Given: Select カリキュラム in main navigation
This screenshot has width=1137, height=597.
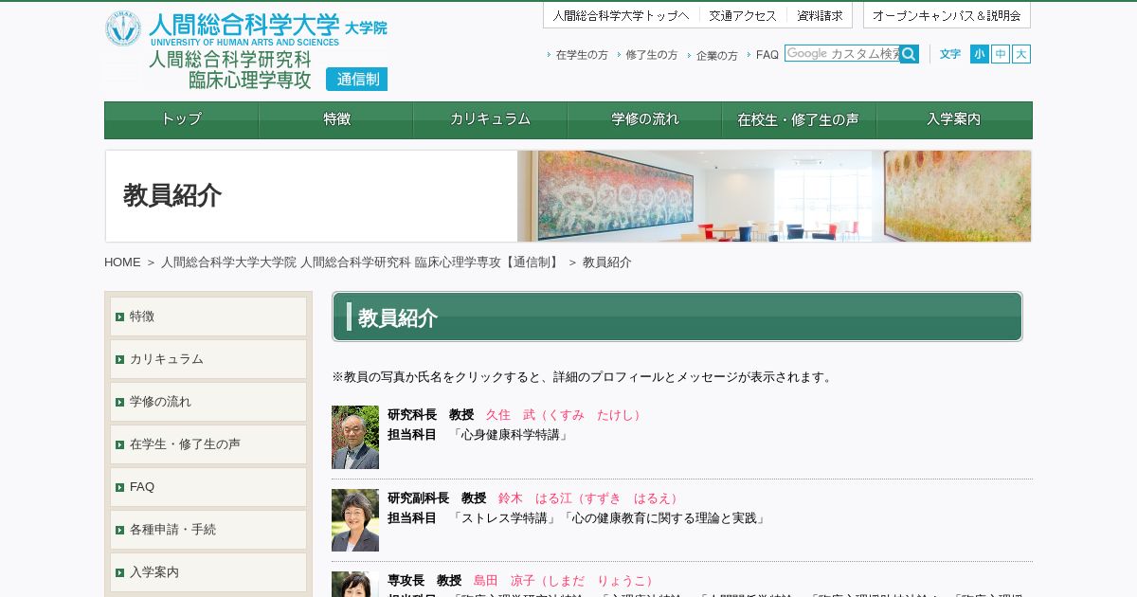Looking at the screenshot, I should [491, 120].
